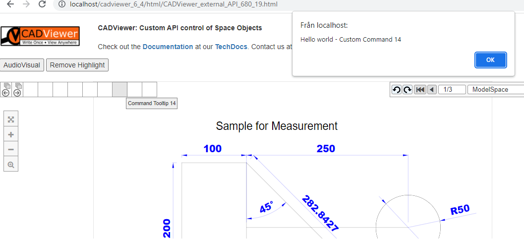Click the 200 vertical dimension label
The width and height of the screenshot is (524, 239).
point(167,228)
